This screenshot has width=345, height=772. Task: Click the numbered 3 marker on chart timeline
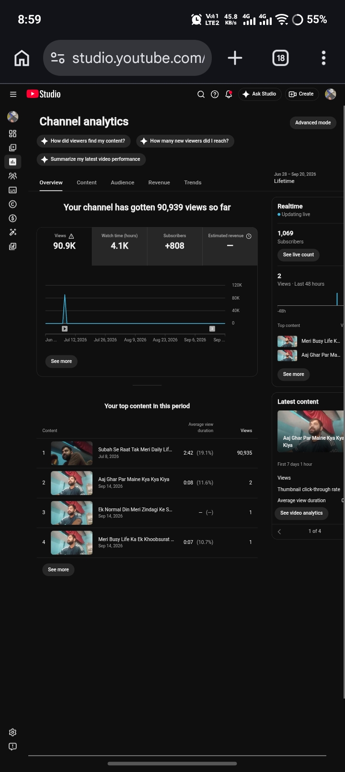(x=212, y=329)
